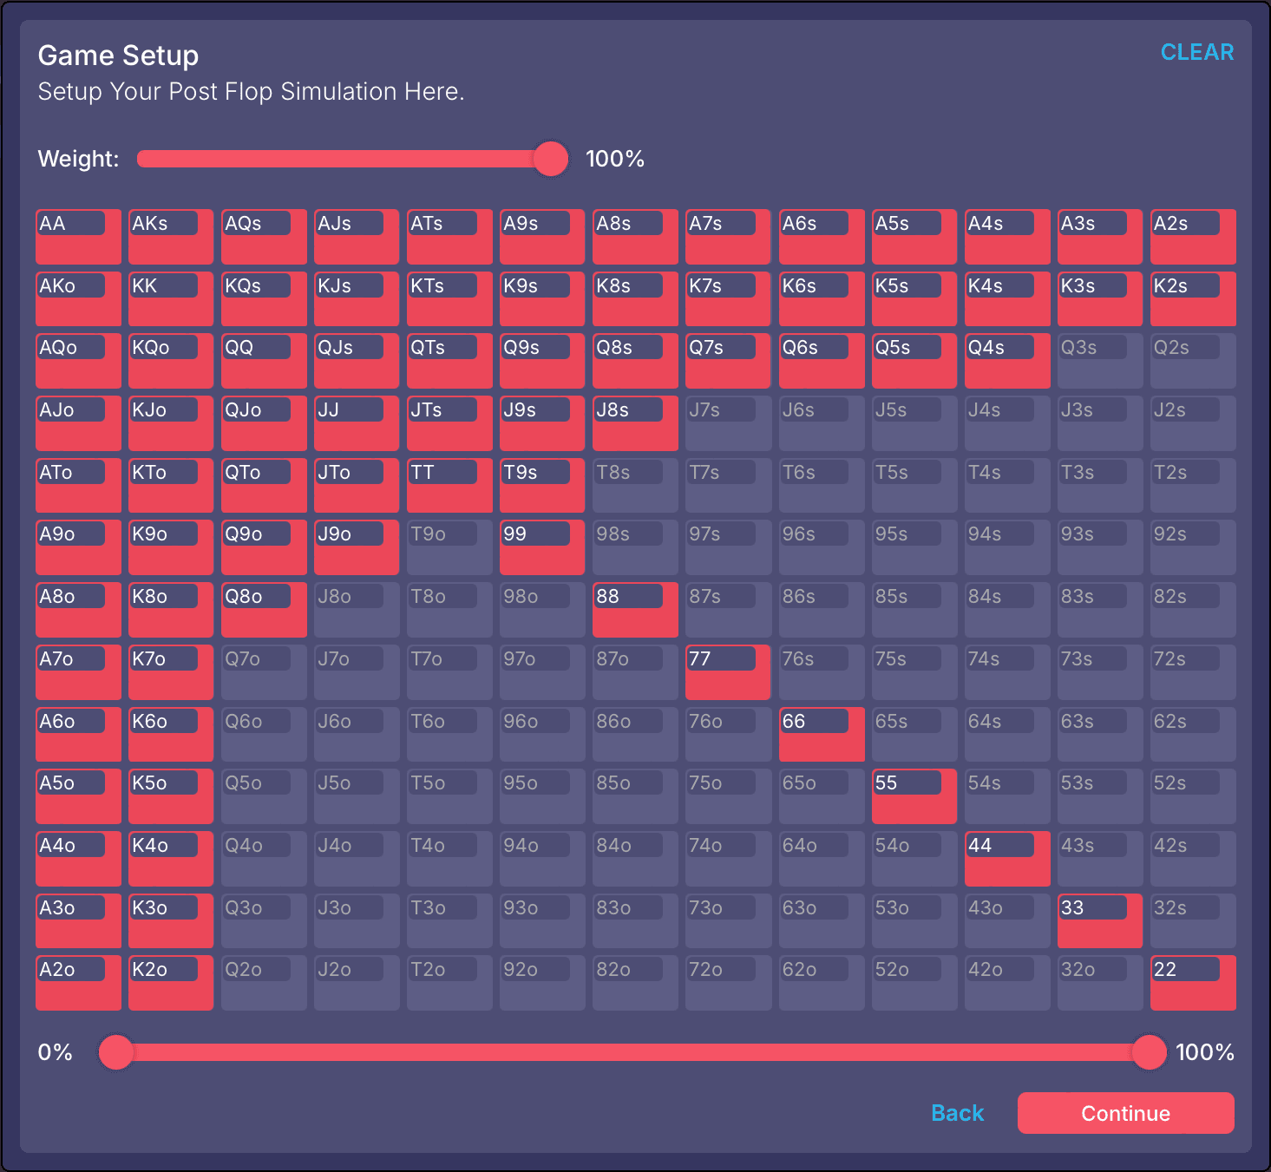Viewport: 1271px width, 1172px height.
Task: Deselect the AA pocket aces cell
Action: (78, 237)
